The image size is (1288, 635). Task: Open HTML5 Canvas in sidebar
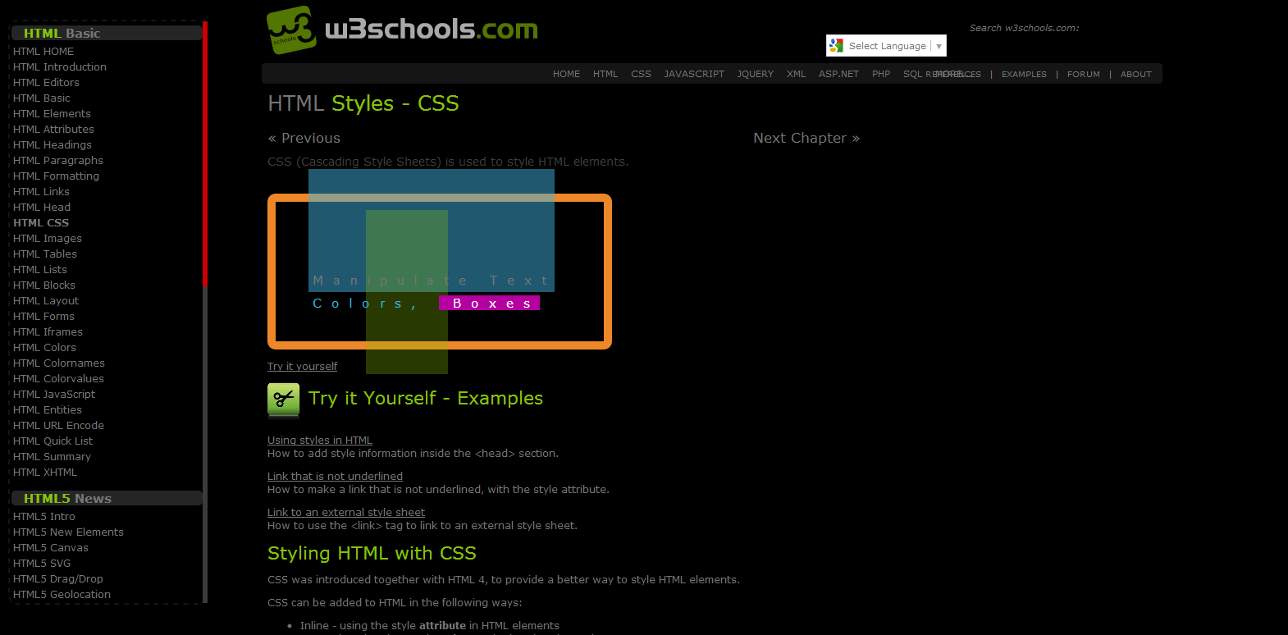(51, 548)
